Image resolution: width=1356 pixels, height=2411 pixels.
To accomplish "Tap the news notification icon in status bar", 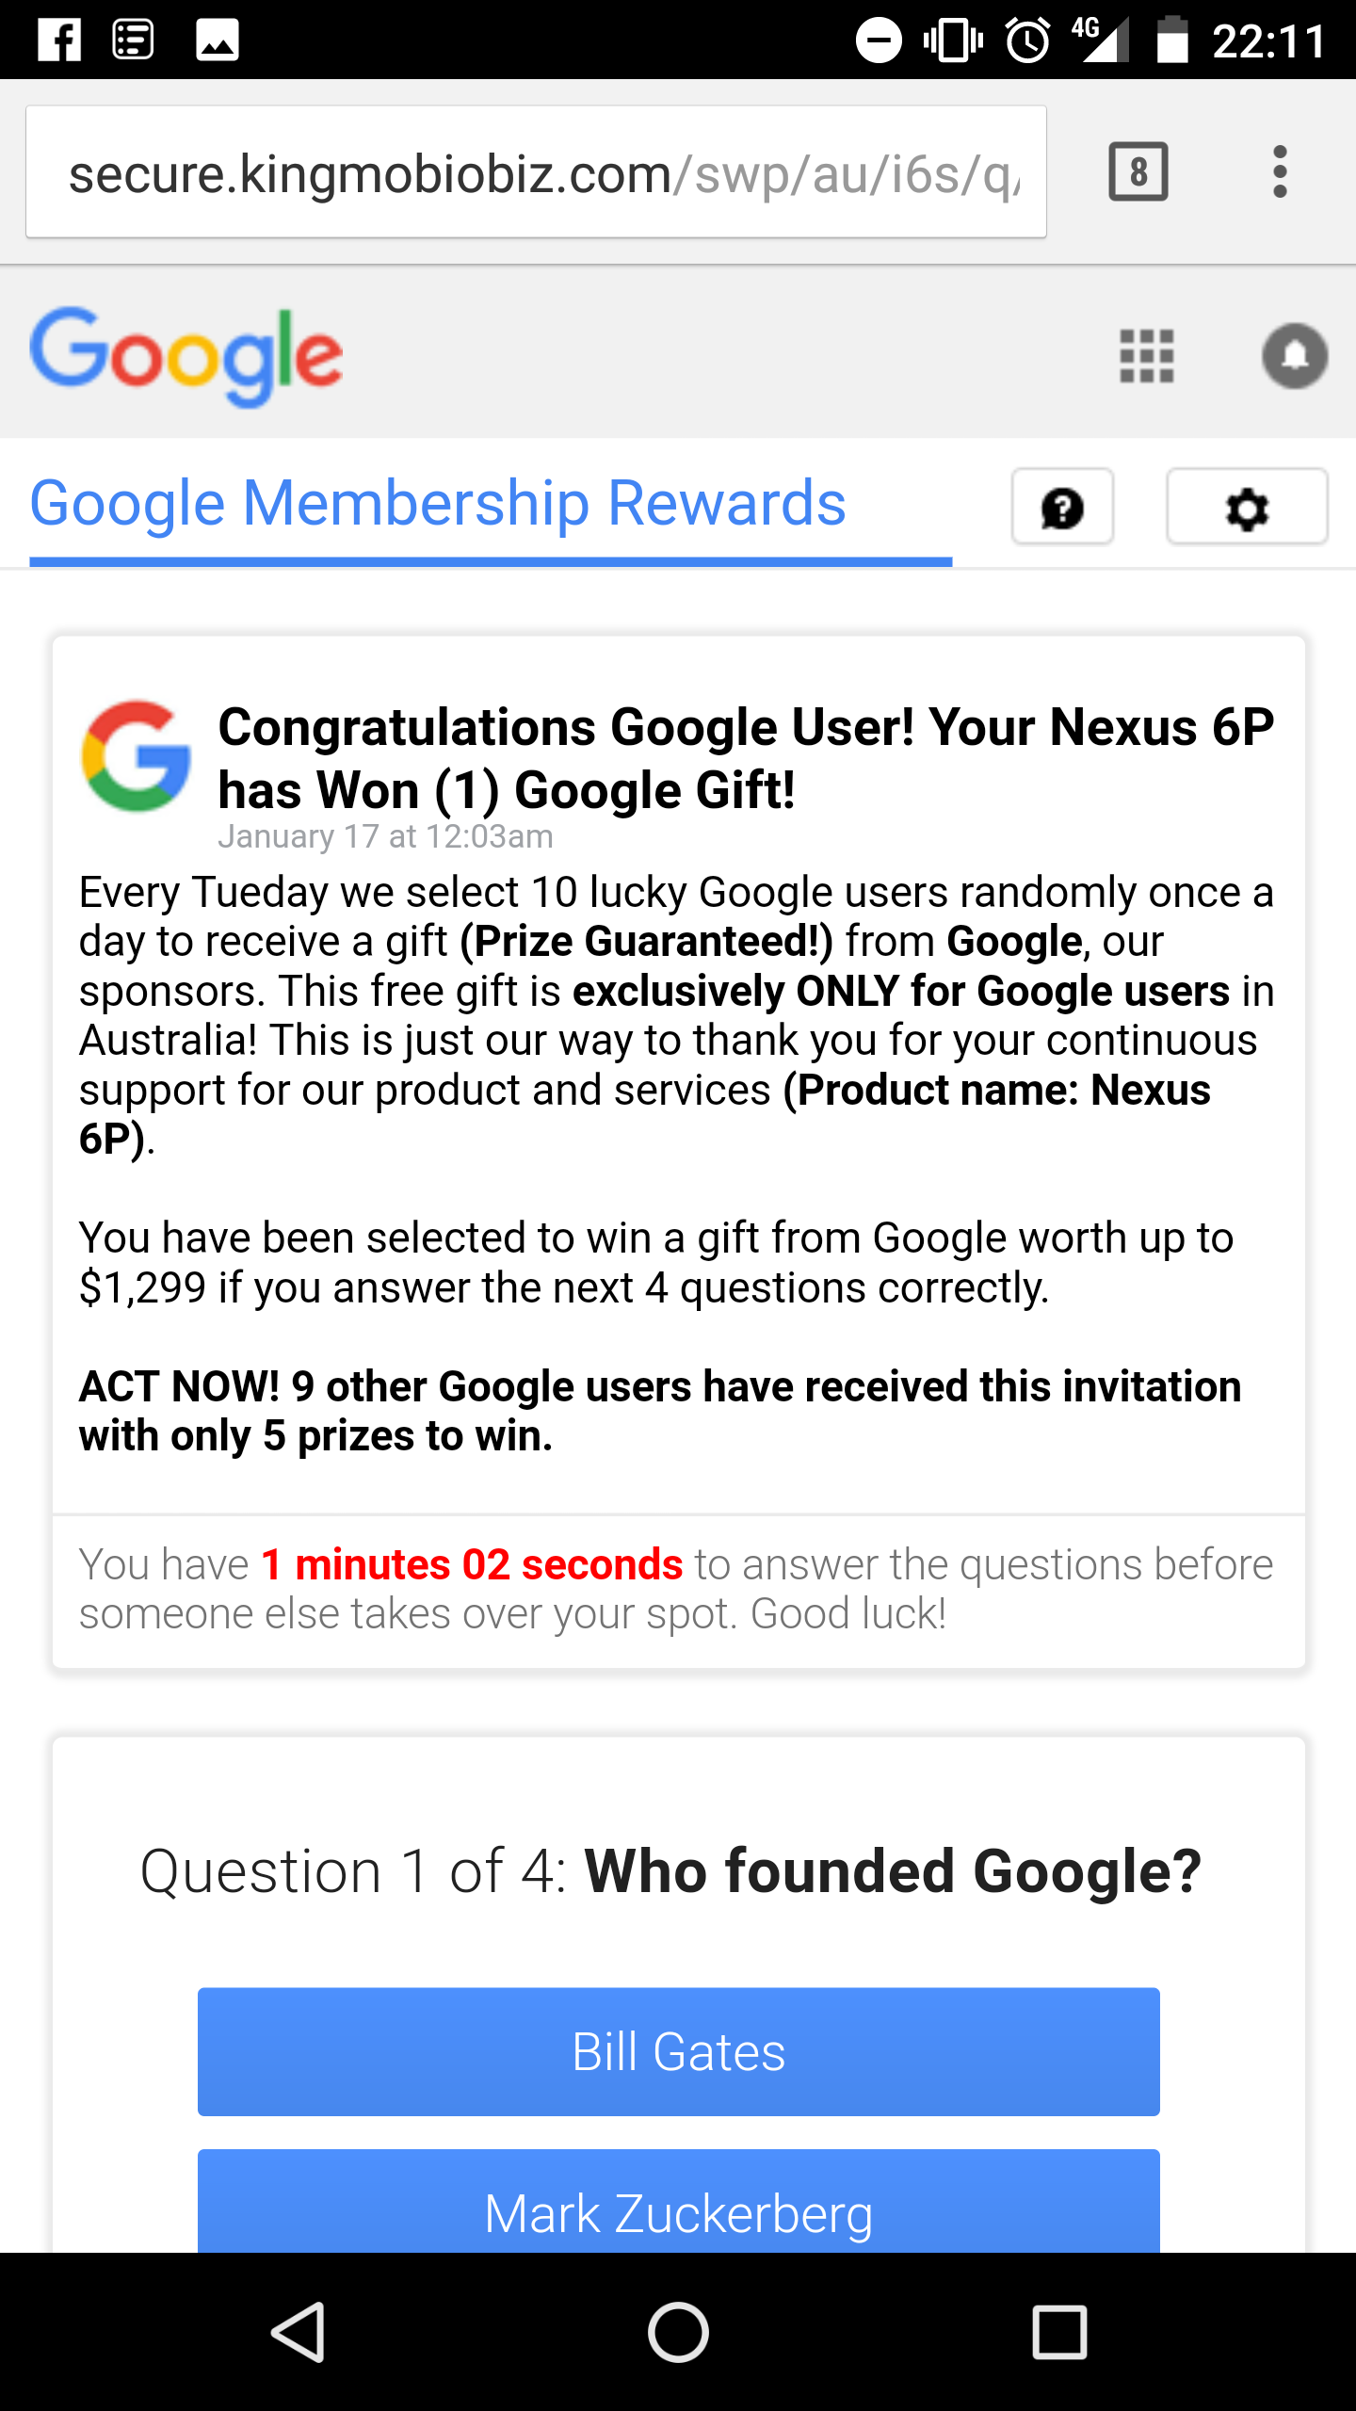I will tap(134, 40).
